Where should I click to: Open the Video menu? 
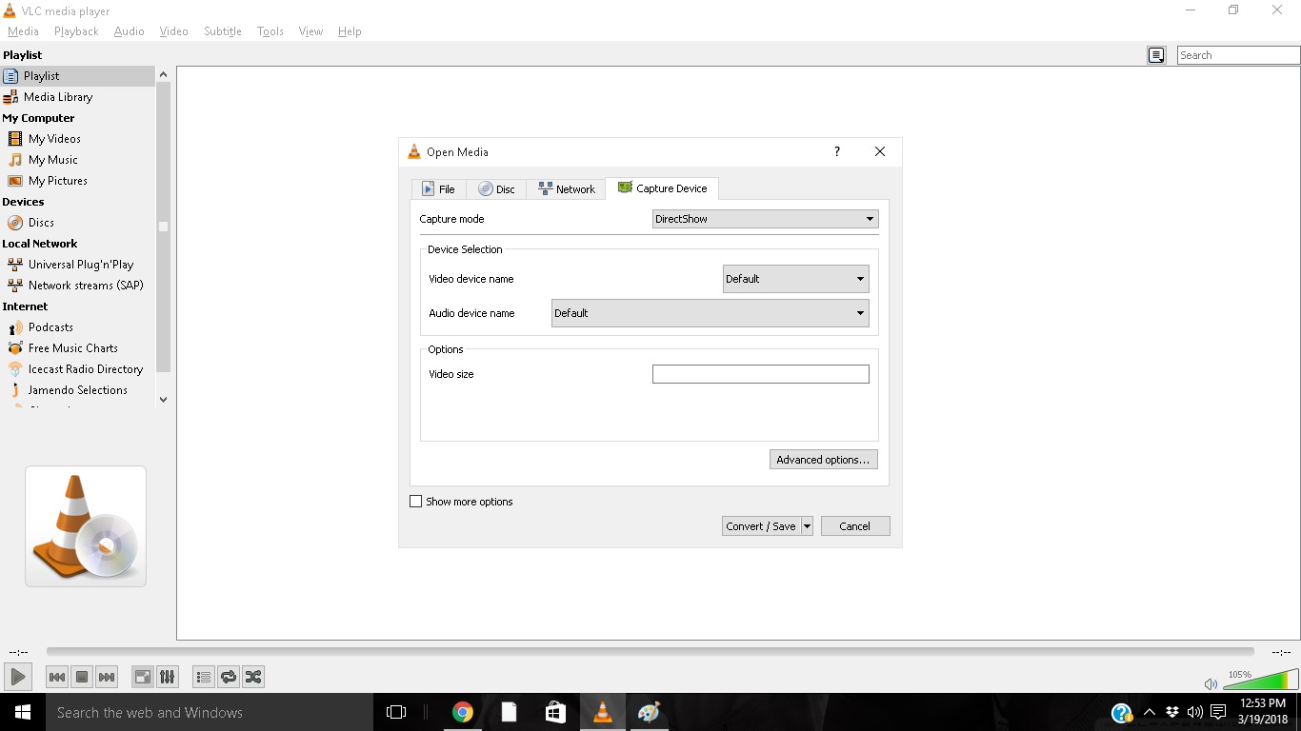pyautogui.click(x=174, y=31)
